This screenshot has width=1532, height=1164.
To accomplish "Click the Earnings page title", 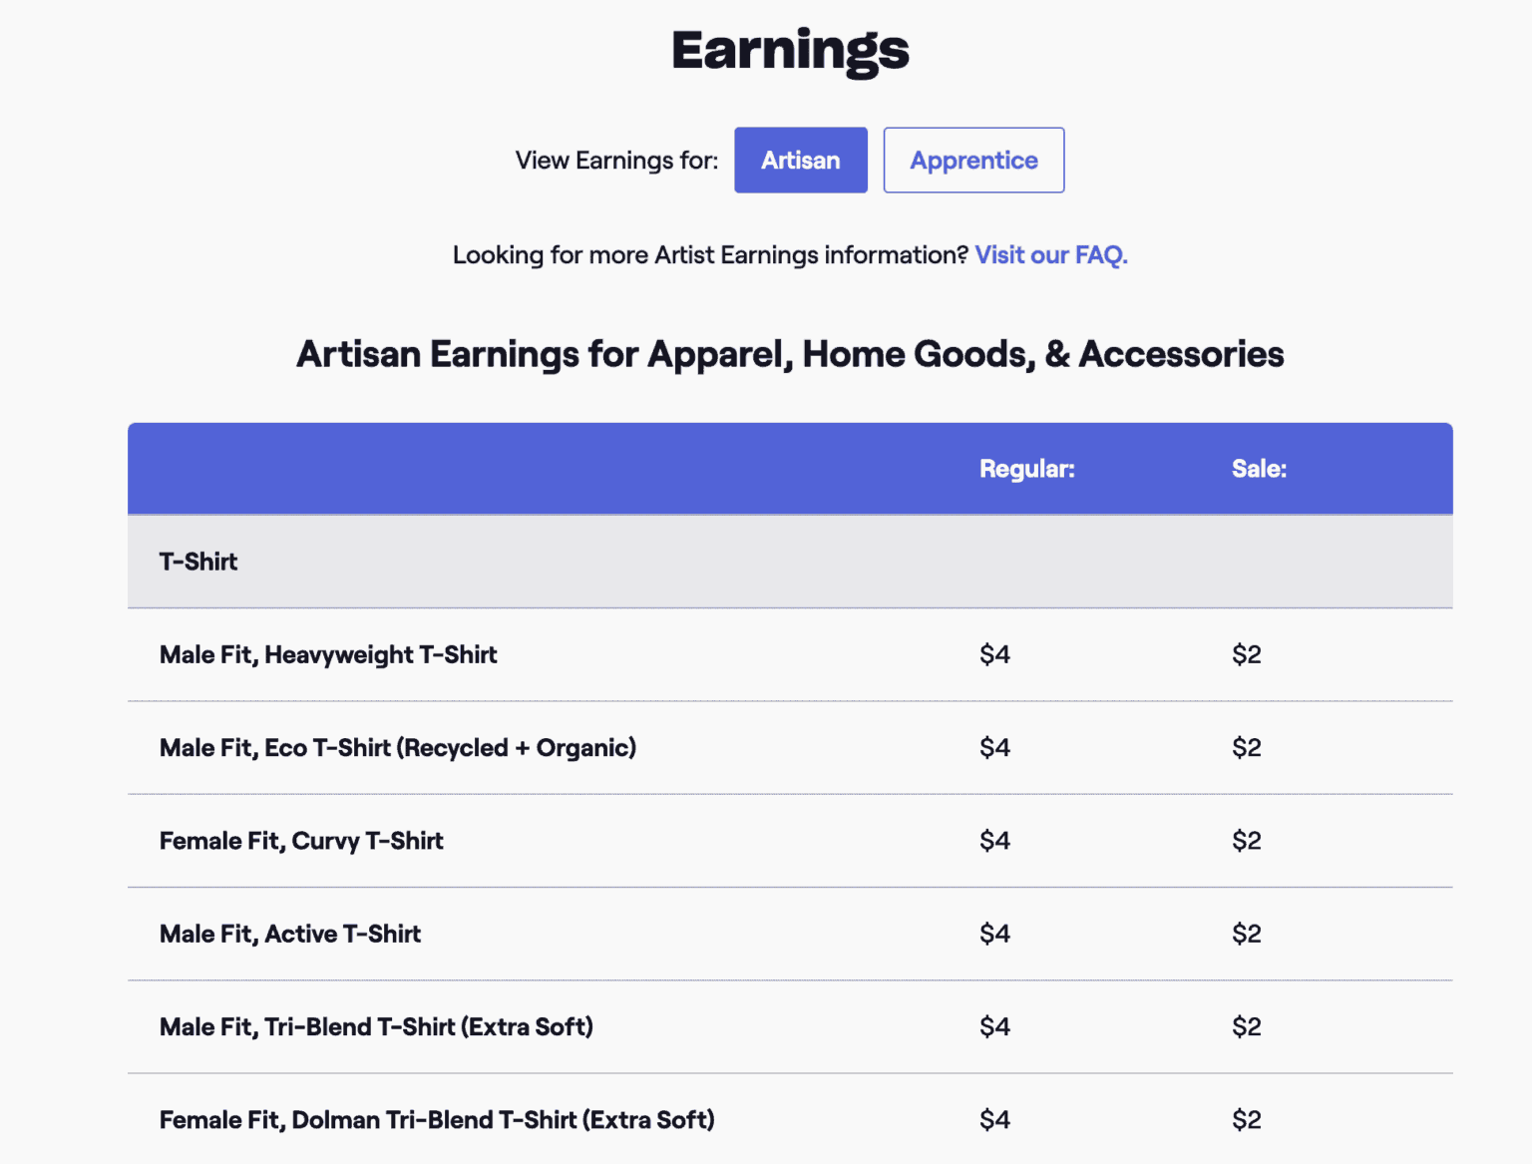I will (x=789, y=50).
